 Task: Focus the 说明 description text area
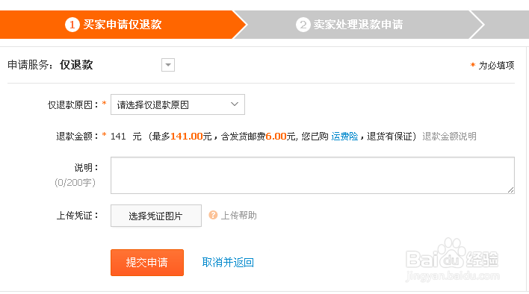[312, 175]
